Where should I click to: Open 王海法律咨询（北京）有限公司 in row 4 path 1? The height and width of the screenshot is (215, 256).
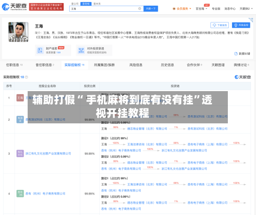click(x=147, y=184)
